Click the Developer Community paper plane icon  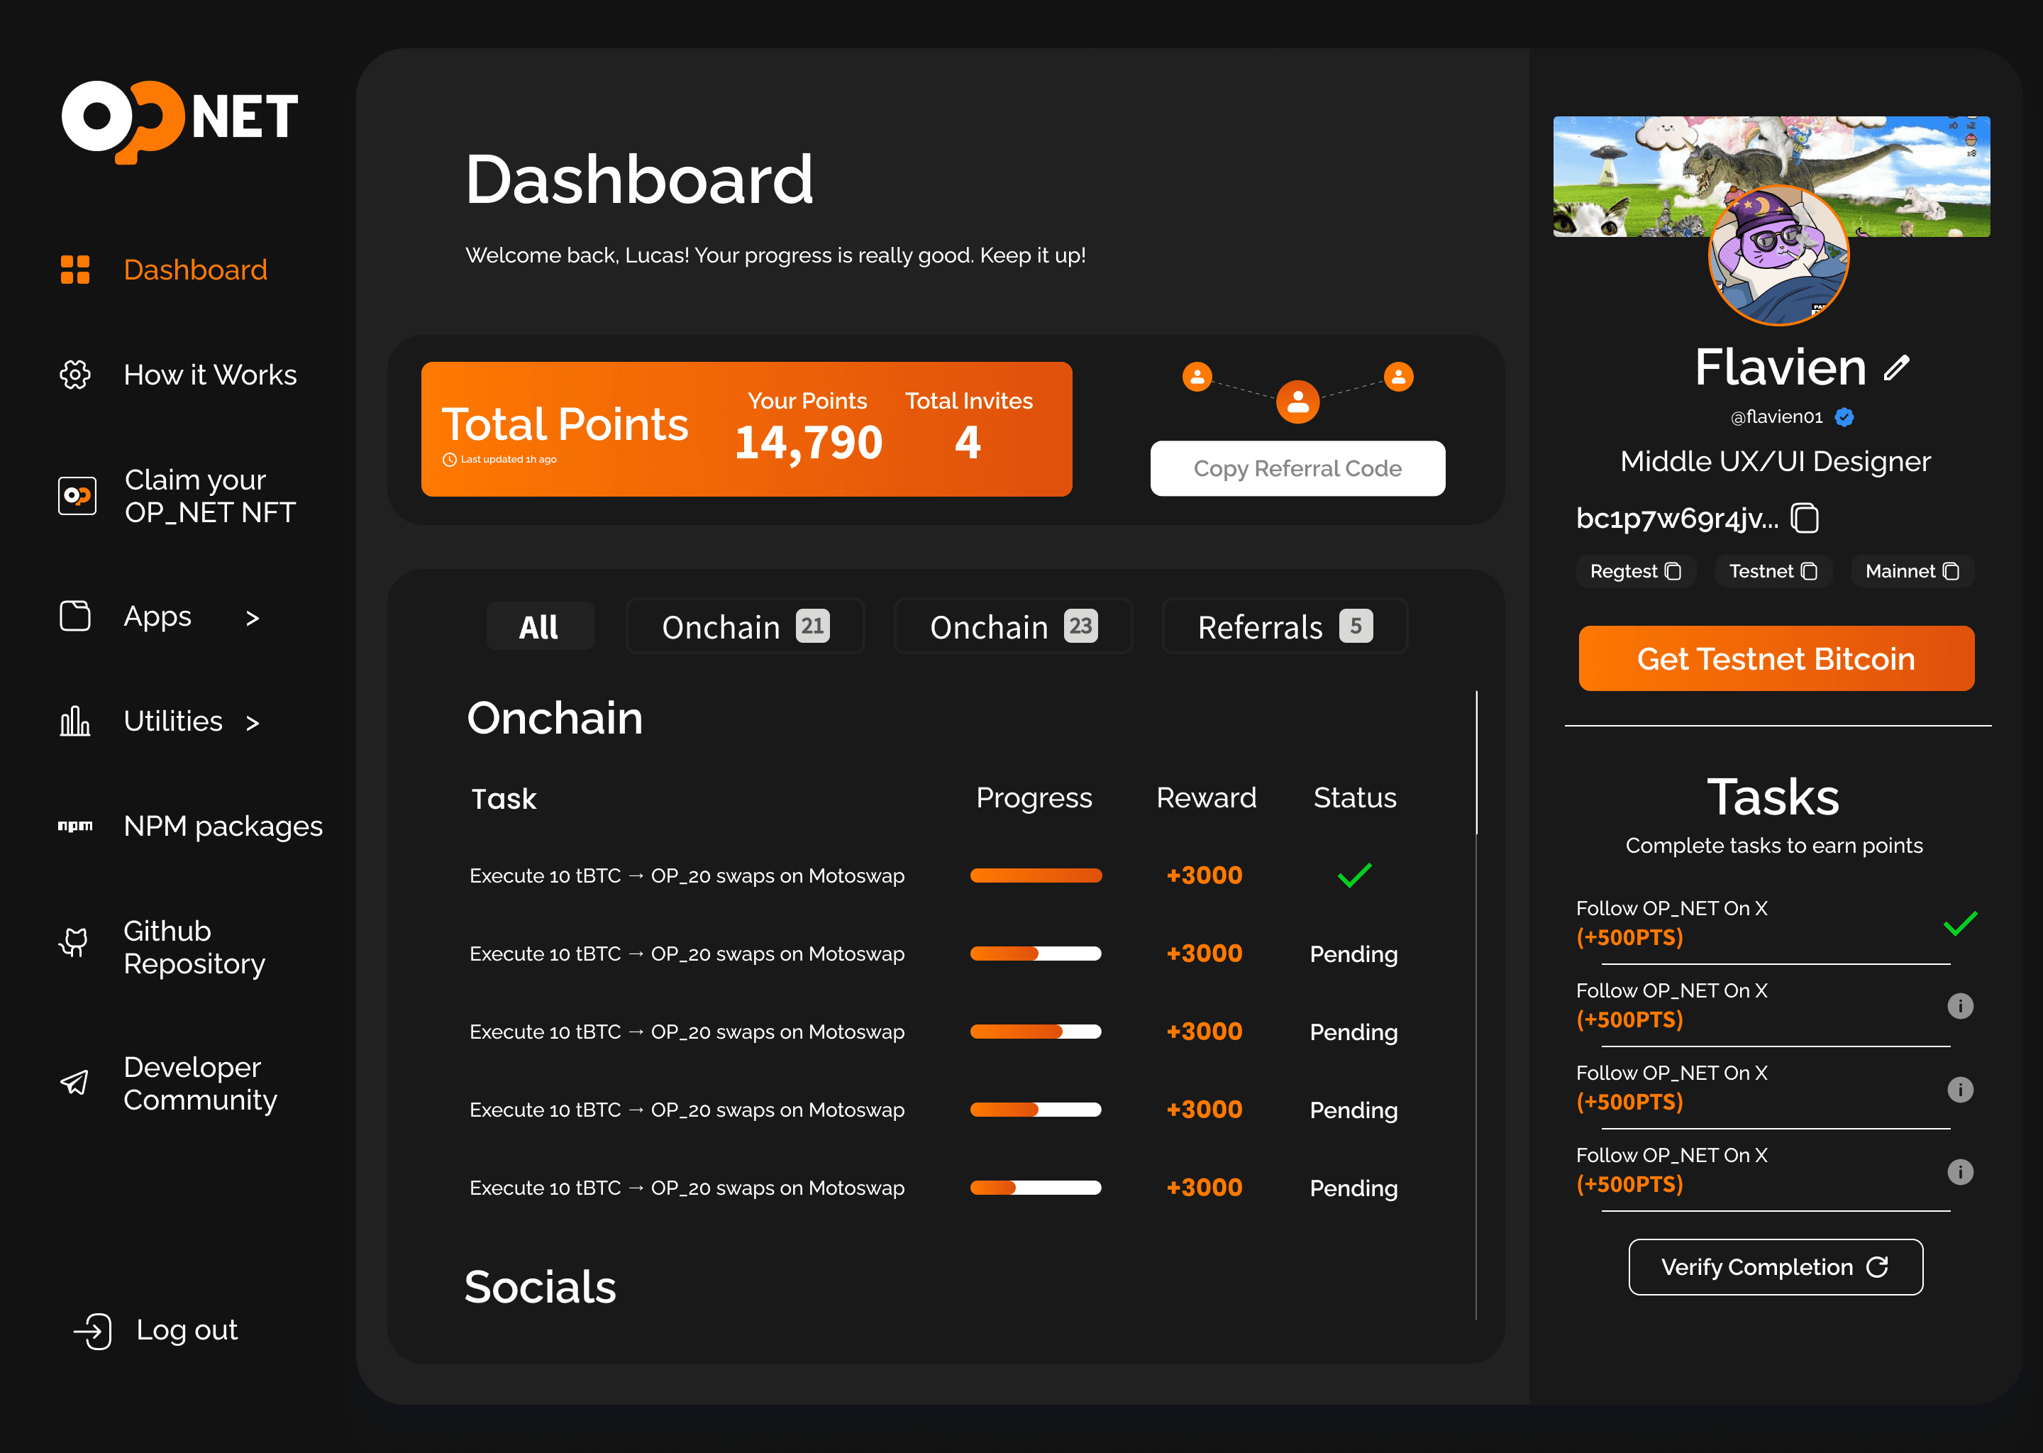point(75,1083)
